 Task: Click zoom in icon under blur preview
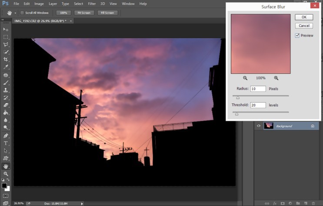[x=276, y=78]
